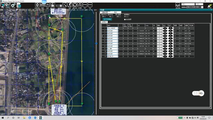Click the circular refresh toolbar icon
The width and height of the screenshot is (213, 120).
[75, 5]
